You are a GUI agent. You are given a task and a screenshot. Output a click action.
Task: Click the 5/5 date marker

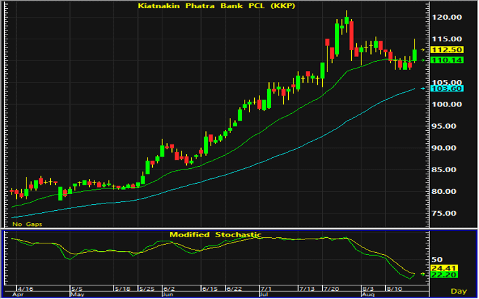[77, 289]
